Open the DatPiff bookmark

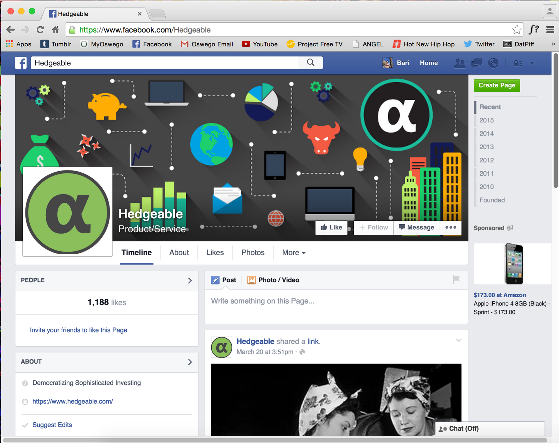(519, 44)
